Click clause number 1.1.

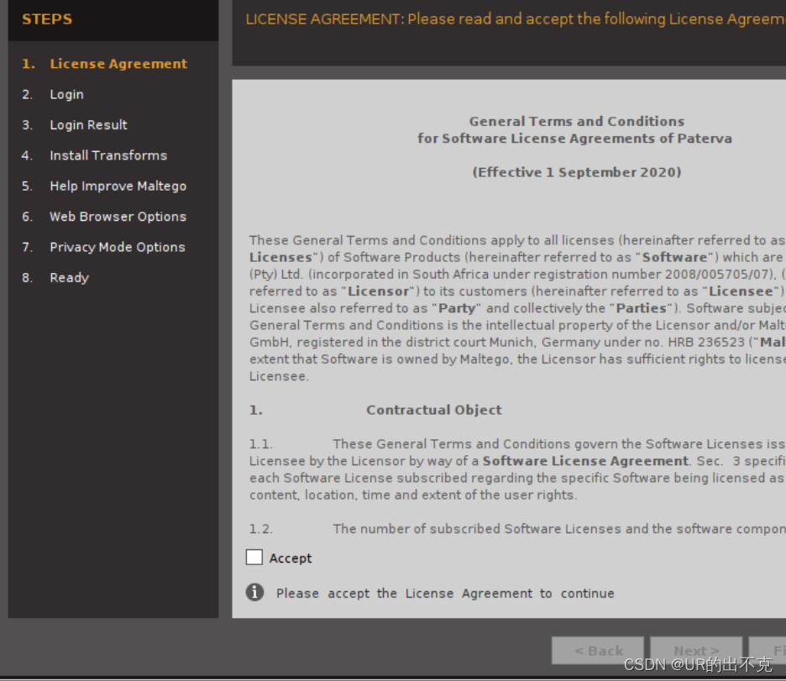pos(260,444)
